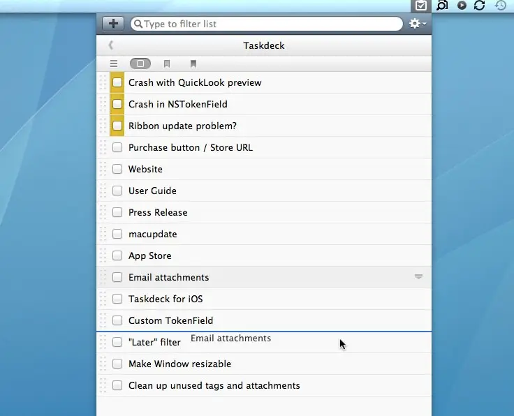Tick the Custom TokenField checkbox

click(117, 320)
